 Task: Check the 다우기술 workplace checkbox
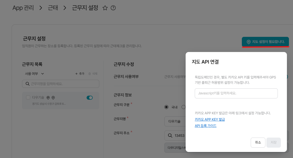coord(28,97)
